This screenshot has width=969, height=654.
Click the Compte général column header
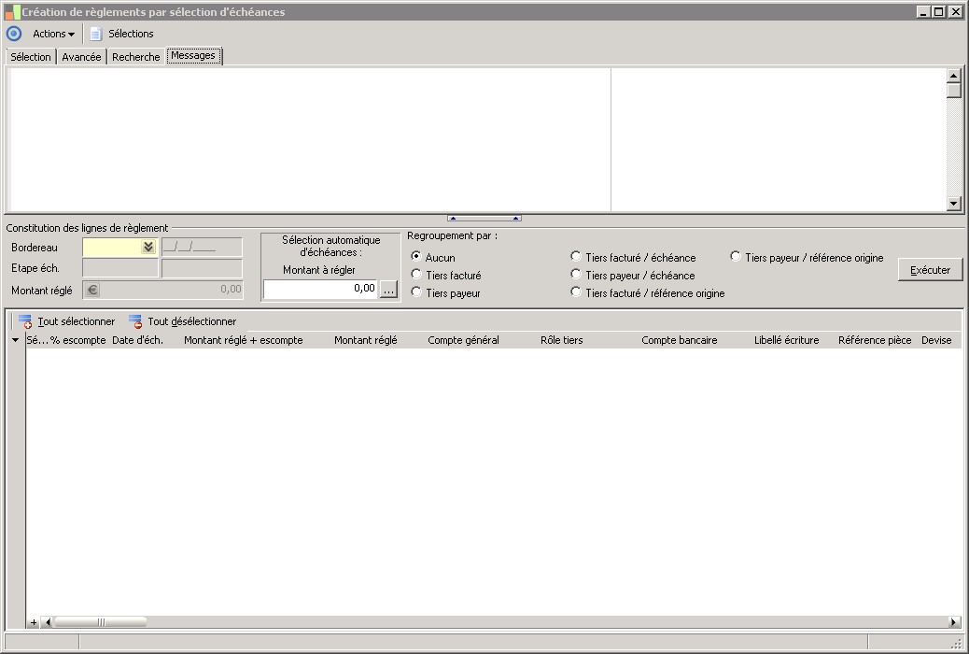[x=463, y=340]
